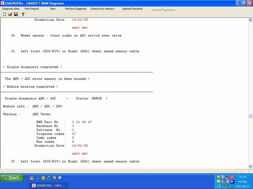The image size is (253, 189).
Task: Open the Erase Error memory menu
Action: 102,8
